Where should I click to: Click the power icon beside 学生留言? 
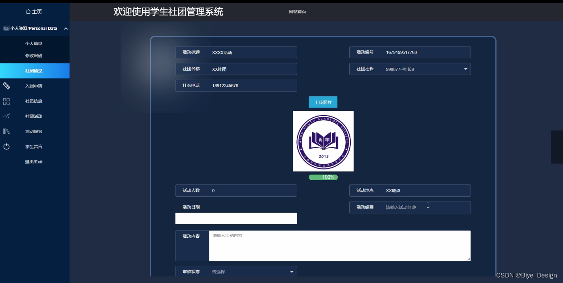6,147
